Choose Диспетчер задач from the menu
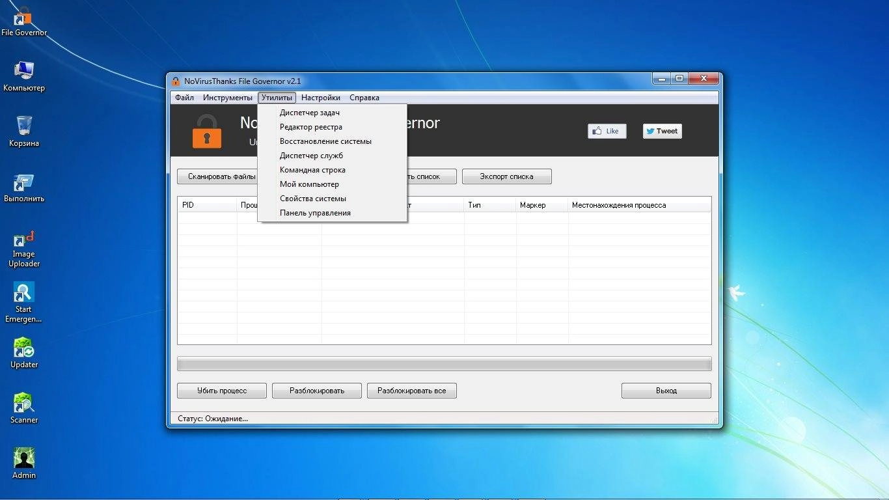Screen dimensions: 889x500 point(333,113)
